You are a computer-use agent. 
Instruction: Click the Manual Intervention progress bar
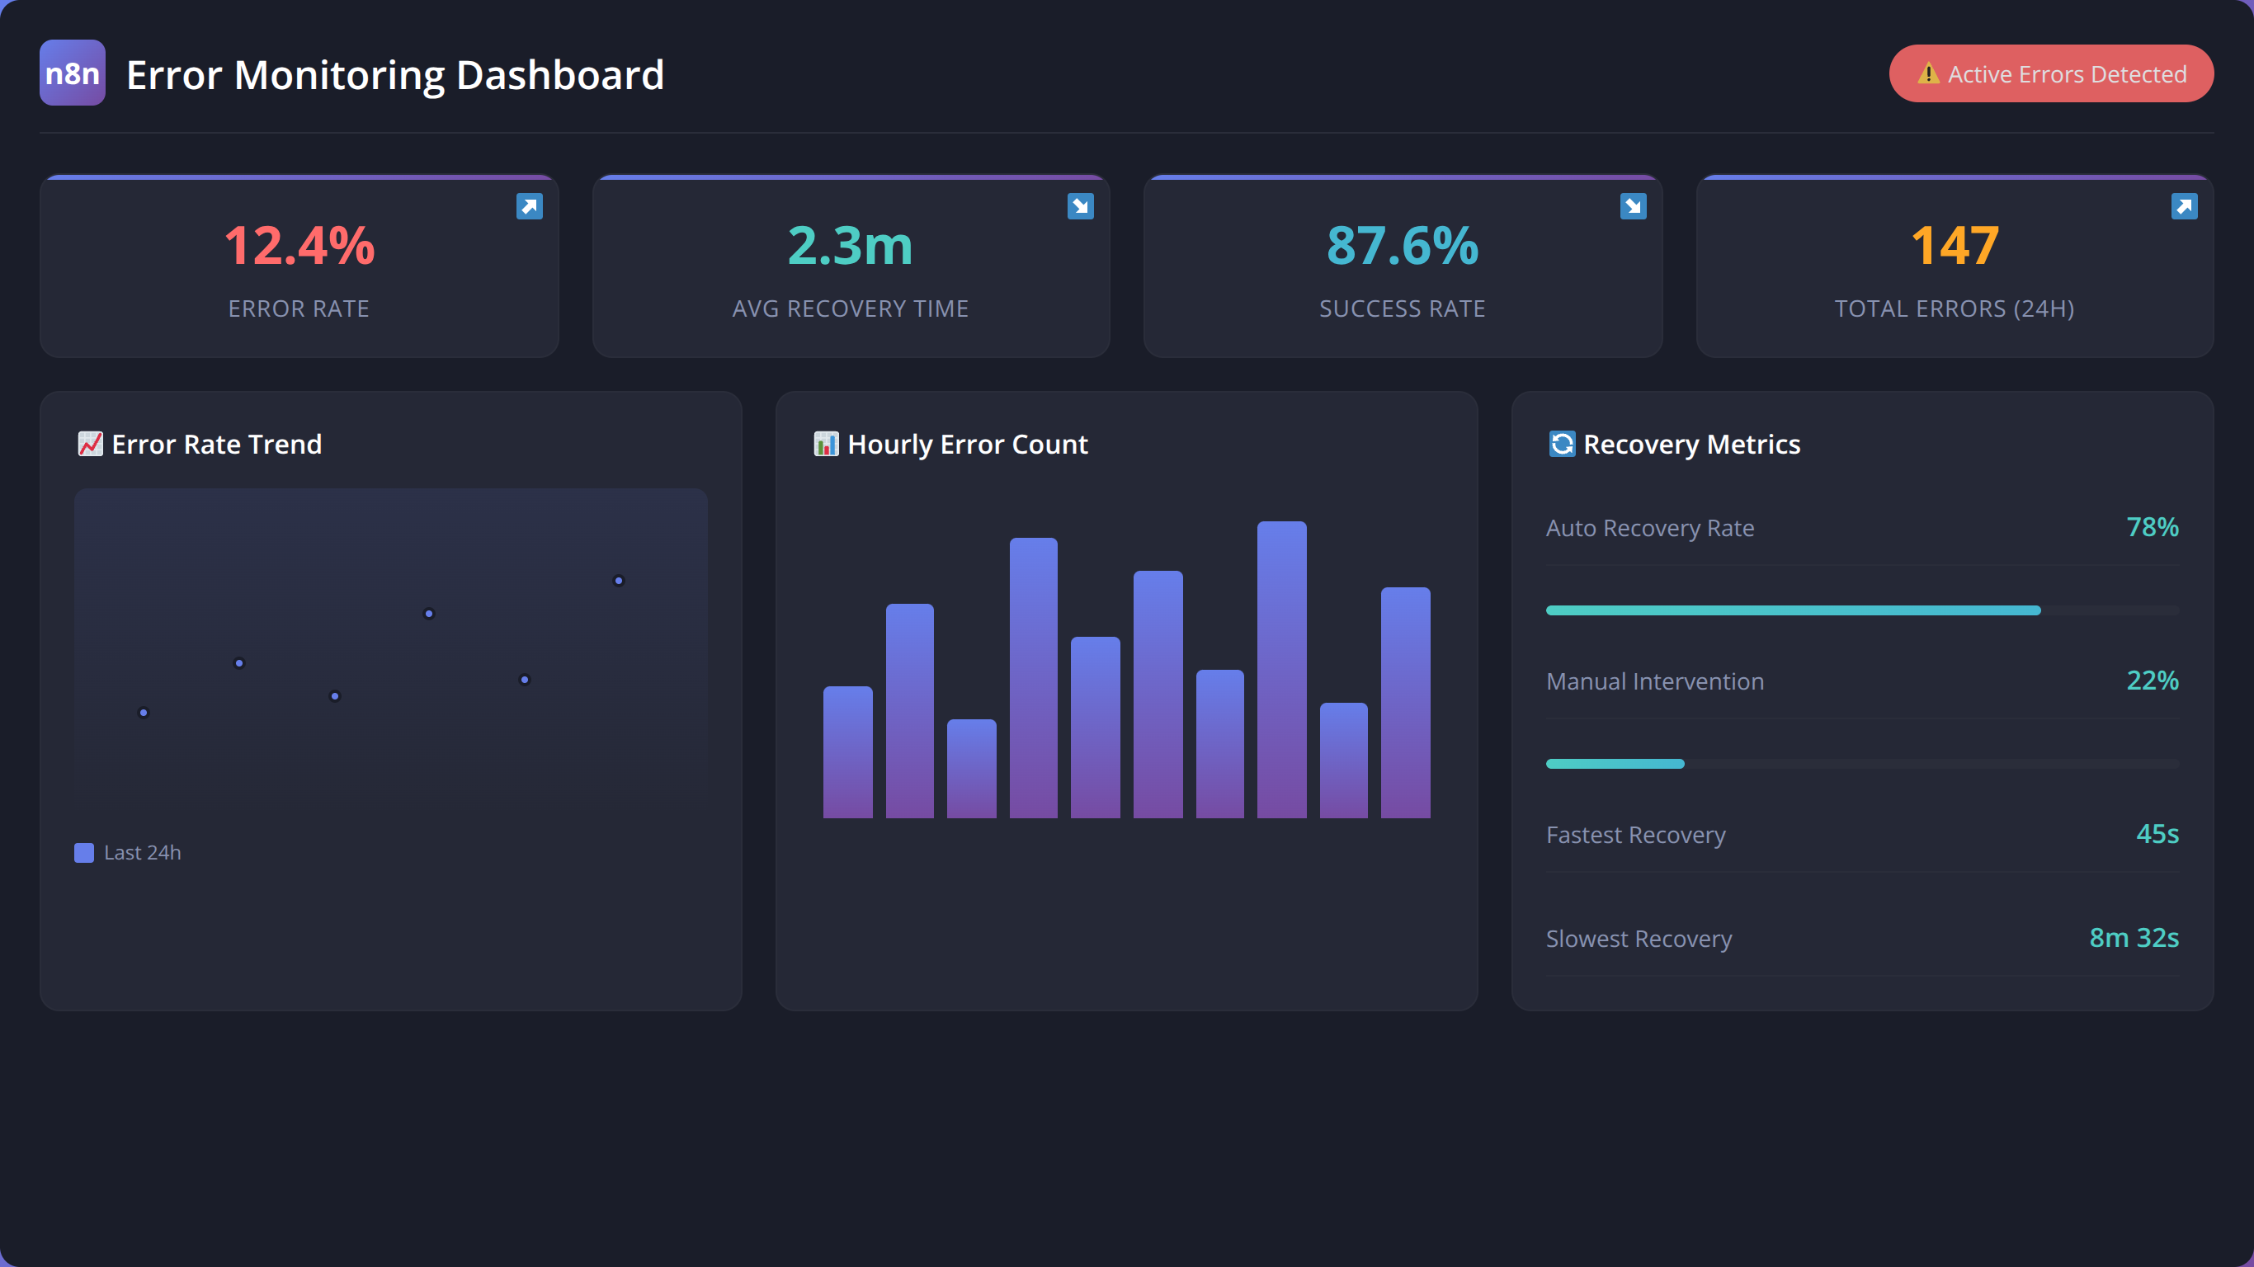point(1862,764)
